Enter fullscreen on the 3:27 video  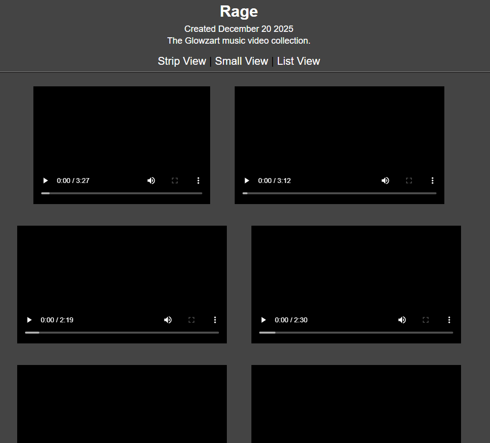pos(175,181)
